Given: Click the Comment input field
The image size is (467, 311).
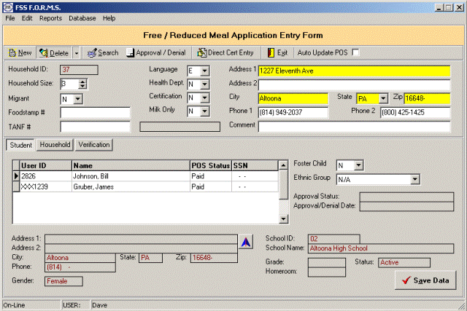Looking at the screenshot, I should [x=354, y=127].
